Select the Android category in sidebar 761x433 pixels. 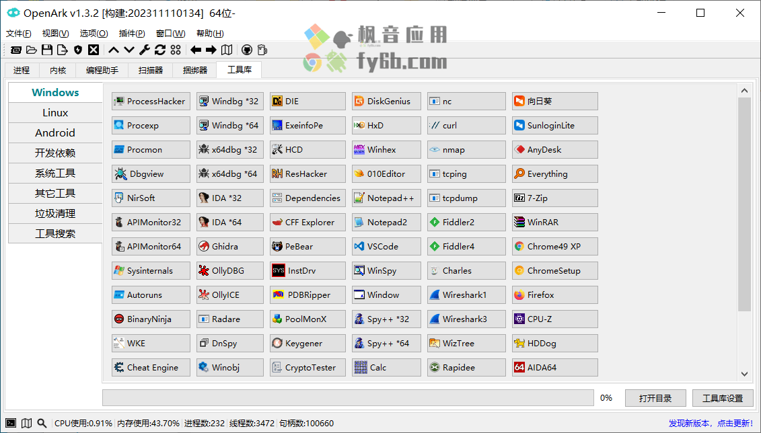point(55,133)
